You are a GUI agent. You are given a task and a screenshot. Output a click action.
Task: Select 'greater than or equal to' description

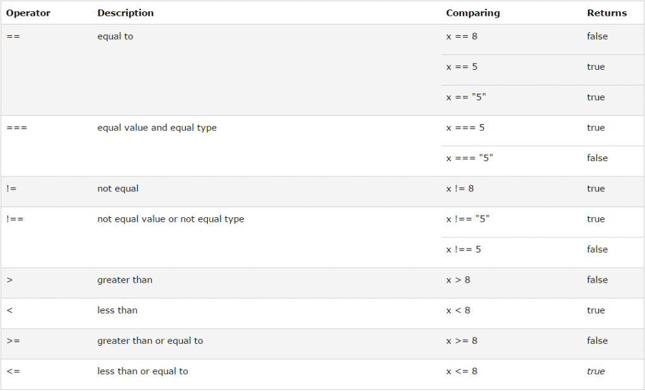pos(150,341)
